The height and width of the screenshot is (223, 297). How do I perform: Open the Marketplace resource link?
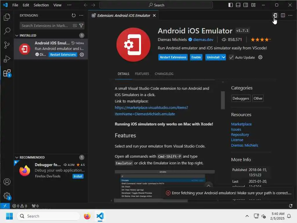[241, 124]
